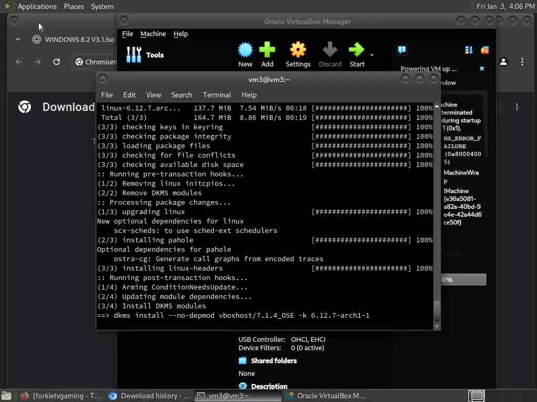This screenshot has height=402, width=537.
Task: Open the System menu in top panel
Action: (x=102, y=6)
